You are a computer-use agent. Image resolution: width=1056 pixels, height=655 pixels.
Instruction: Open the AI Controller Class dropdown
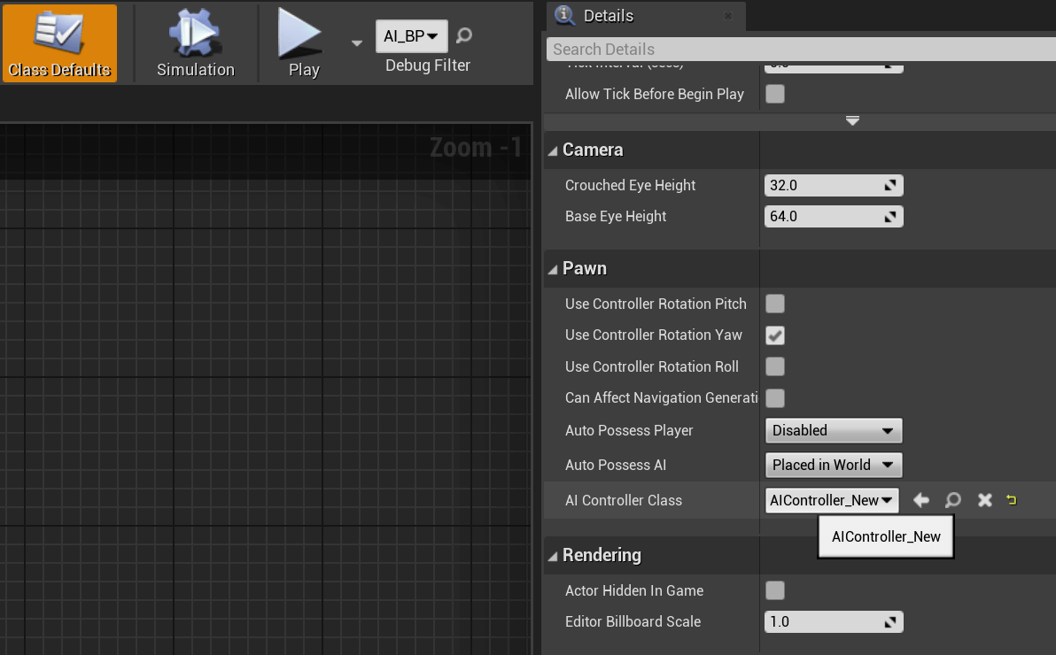point(832,500)
